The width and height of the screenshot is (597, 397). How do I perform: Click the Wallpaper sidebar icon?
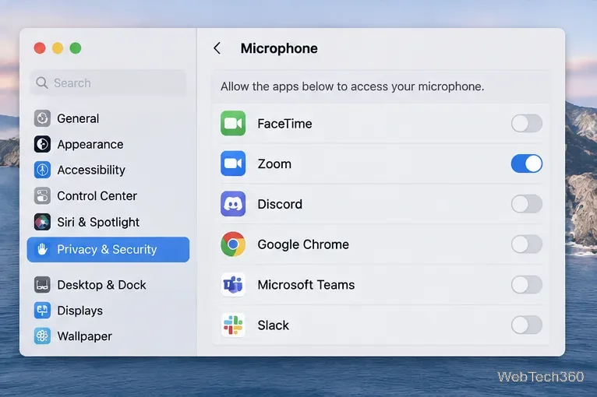click(x=42, y=336)
